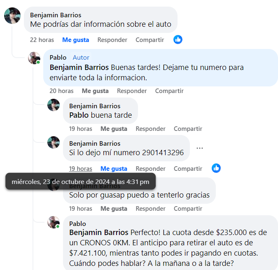The image size is (278, 270).
Task: Open Benjamin's avatar beside 'buena tarde' reply
Action: pyautogui.click(x=54, y=105)
